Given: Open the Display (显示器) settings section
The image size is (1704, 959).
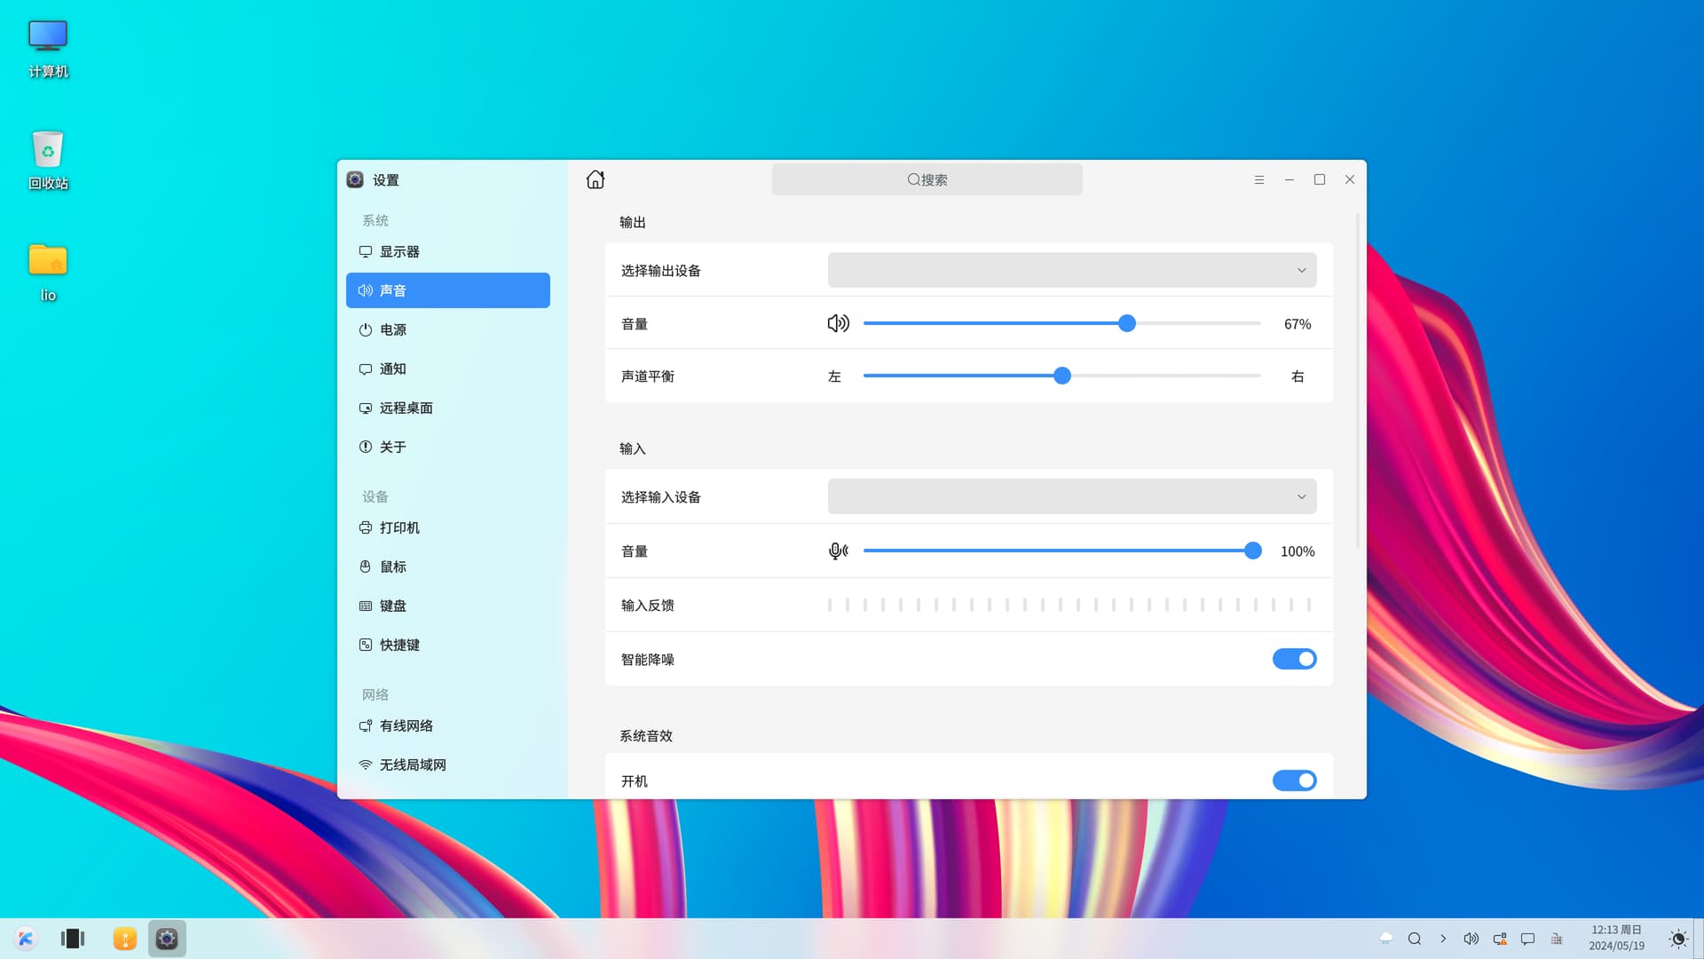Looking at the screenshot, I should [x=399, y=252].
